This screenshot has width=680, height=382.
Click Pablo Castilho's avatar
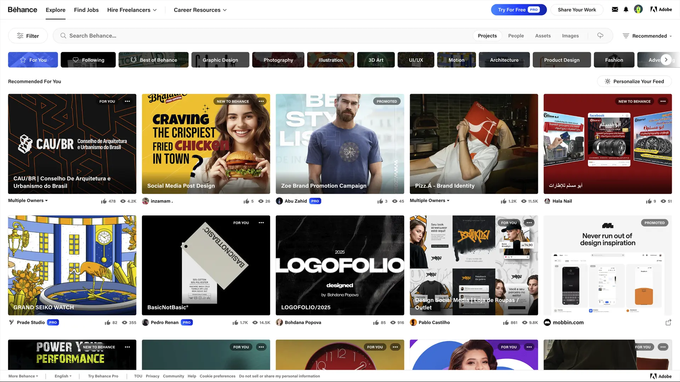(x=413, y=322)
